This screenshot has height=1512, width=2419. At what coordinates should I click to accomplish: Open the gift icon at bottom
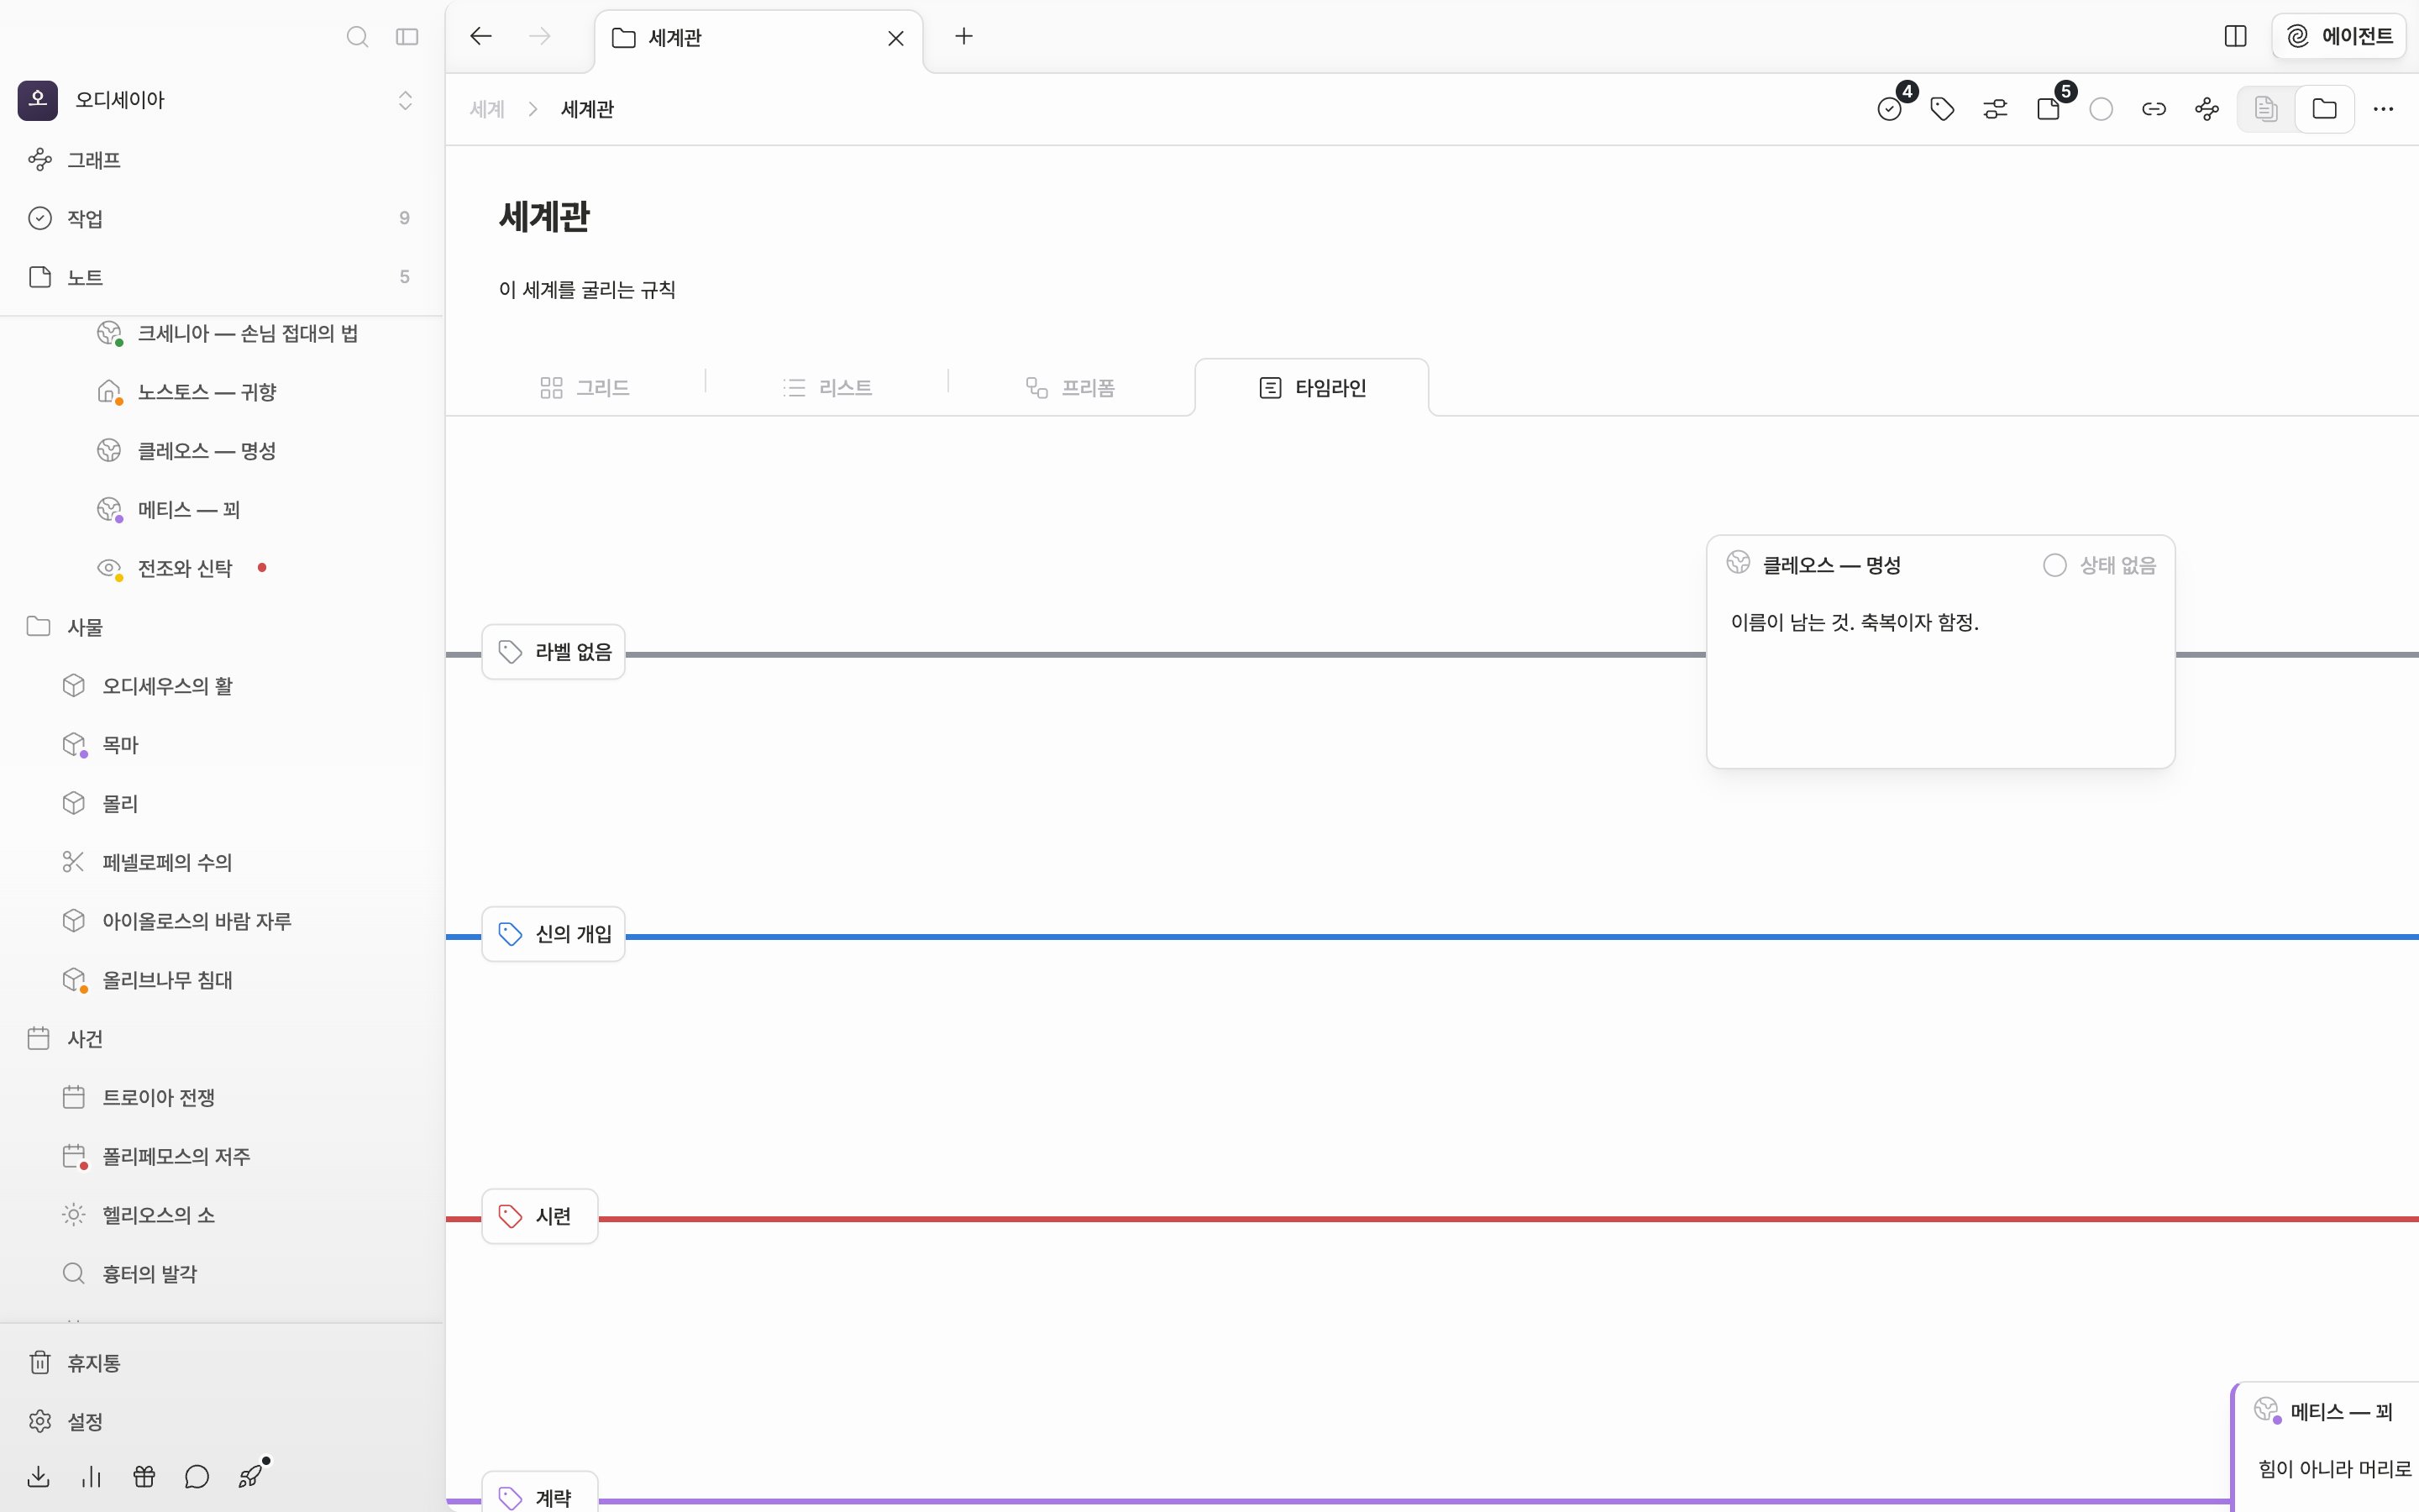click(144, 1477)
